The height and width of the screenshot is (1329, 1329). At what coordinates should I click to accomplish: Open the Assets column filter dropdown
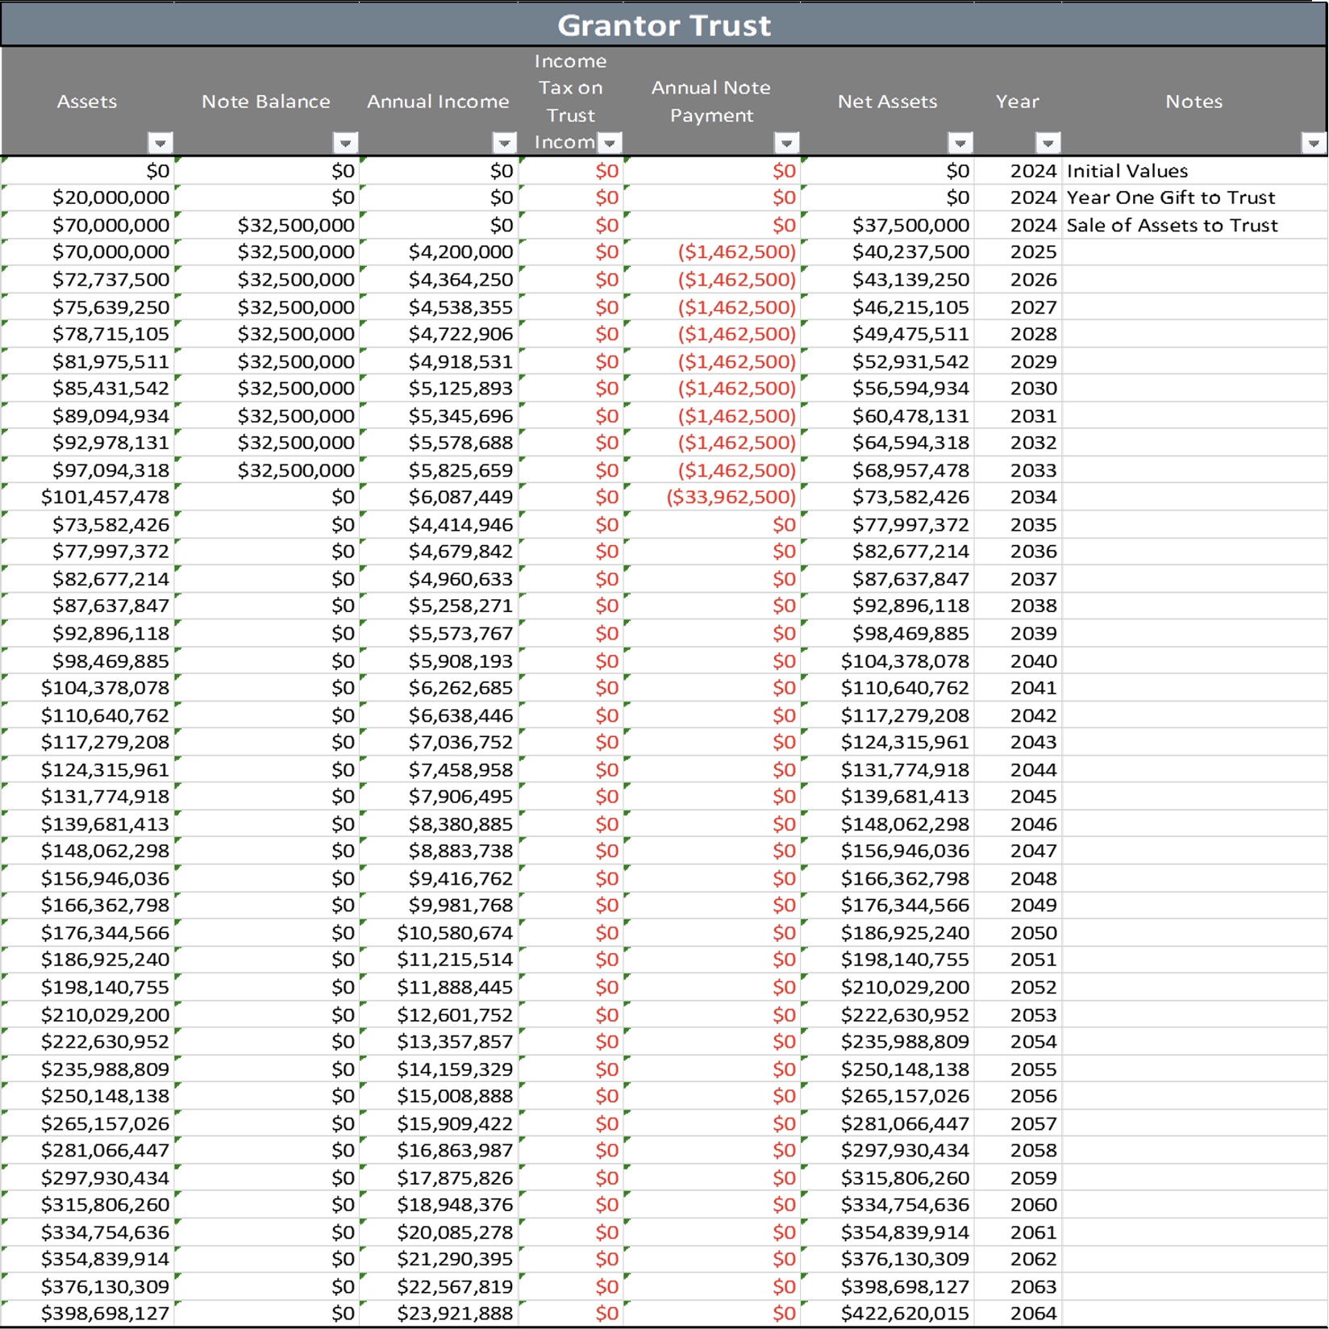pos(160,143)
